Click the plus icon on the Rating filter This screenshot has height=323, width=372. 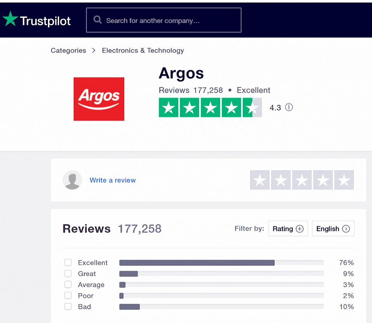pyautogui.click(x=300, y=229)
